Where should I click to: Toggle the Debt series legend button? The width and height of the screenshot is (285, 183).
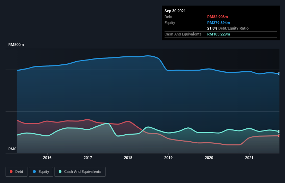pos(16,172)
